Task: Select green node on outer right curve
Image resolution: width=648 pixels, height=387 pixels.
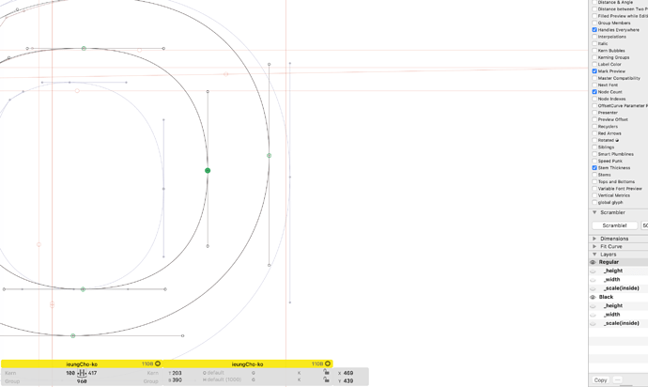Action: pyautogui.click(x=269, y=156)
